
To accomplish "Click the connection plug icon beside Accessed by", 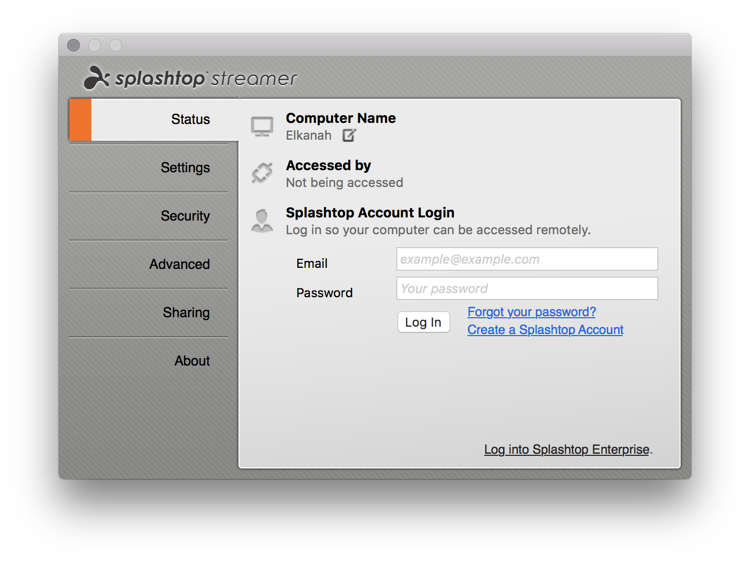I will coord(262,173).
